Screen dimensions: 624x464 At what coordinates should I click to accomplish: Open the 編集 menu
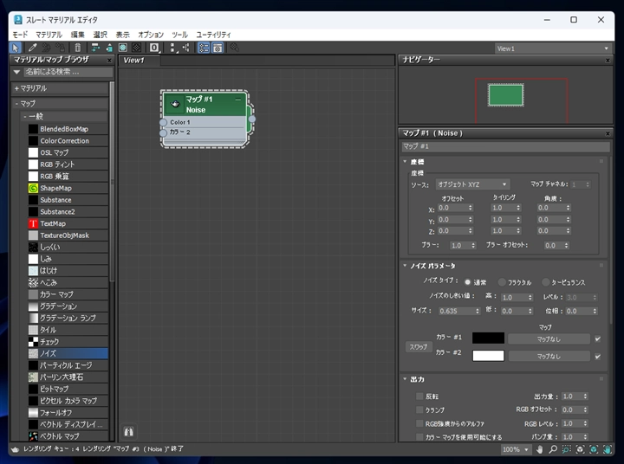(78, 35)
